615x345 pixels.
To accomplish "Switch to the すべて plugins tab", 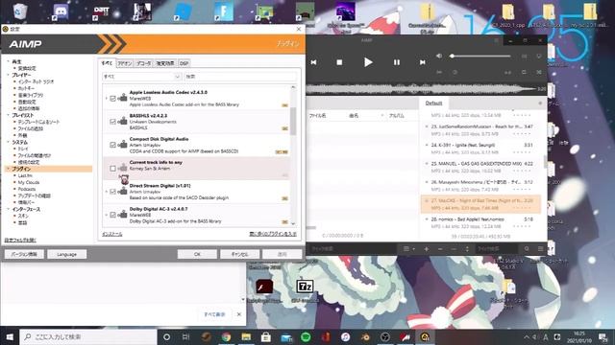I will [107, 63].
